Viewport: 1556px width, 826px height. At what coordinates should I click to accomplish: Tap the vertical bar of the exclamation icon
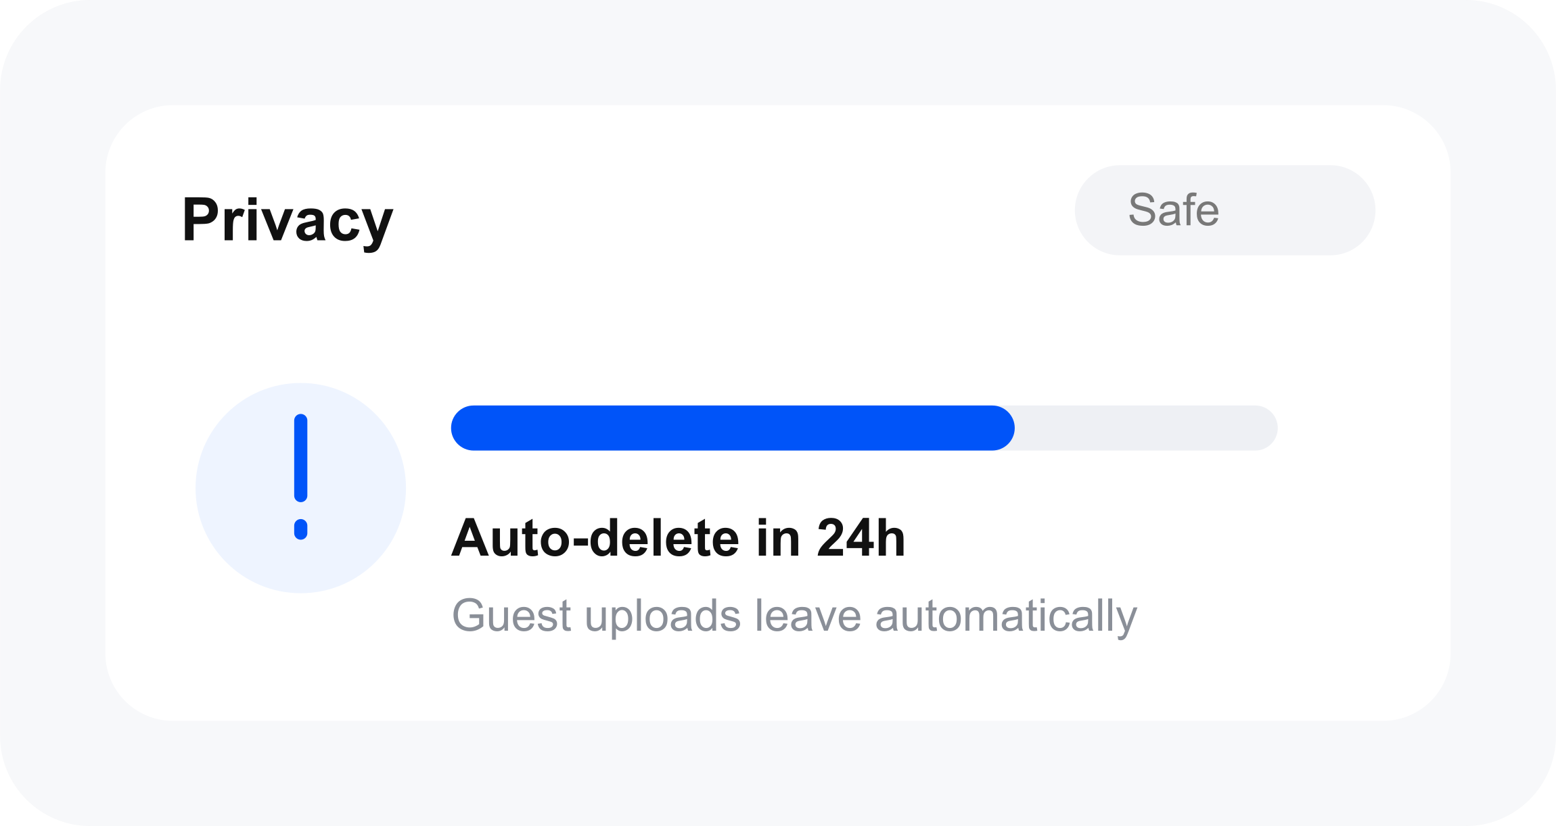tap(301, 458)
